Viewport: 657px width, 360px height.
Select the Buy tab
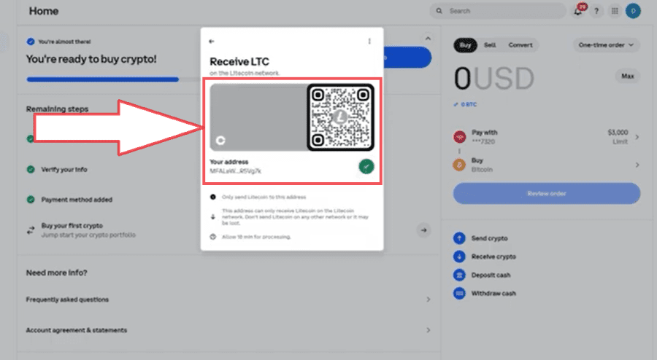(466, 45)
